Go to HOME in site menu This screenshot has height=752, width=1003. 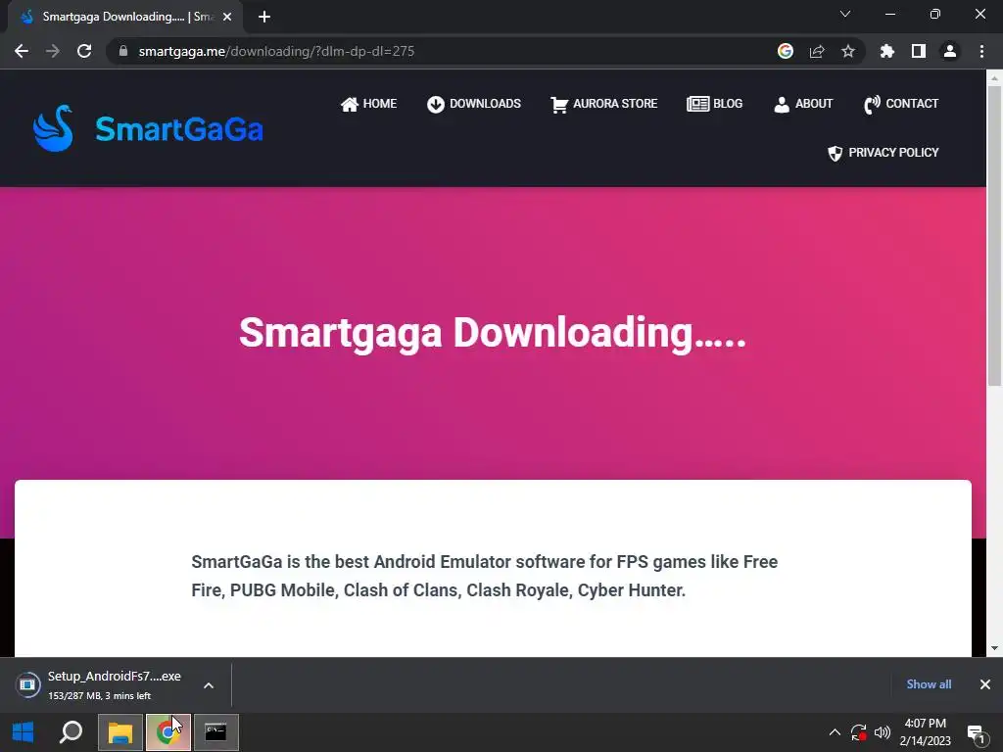(x=368, y=104)
